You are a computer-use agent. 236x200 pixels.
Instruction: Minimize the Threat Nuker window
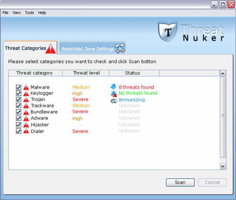pos(214,4)
